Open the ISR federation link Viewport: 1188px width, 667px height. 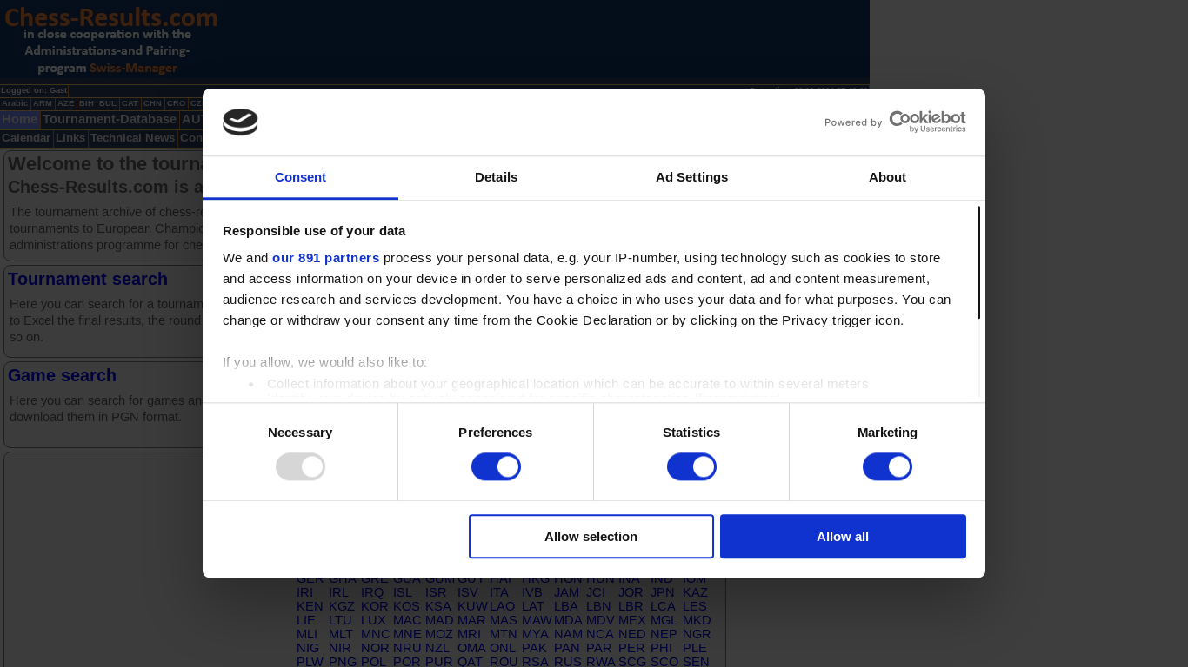436,592
